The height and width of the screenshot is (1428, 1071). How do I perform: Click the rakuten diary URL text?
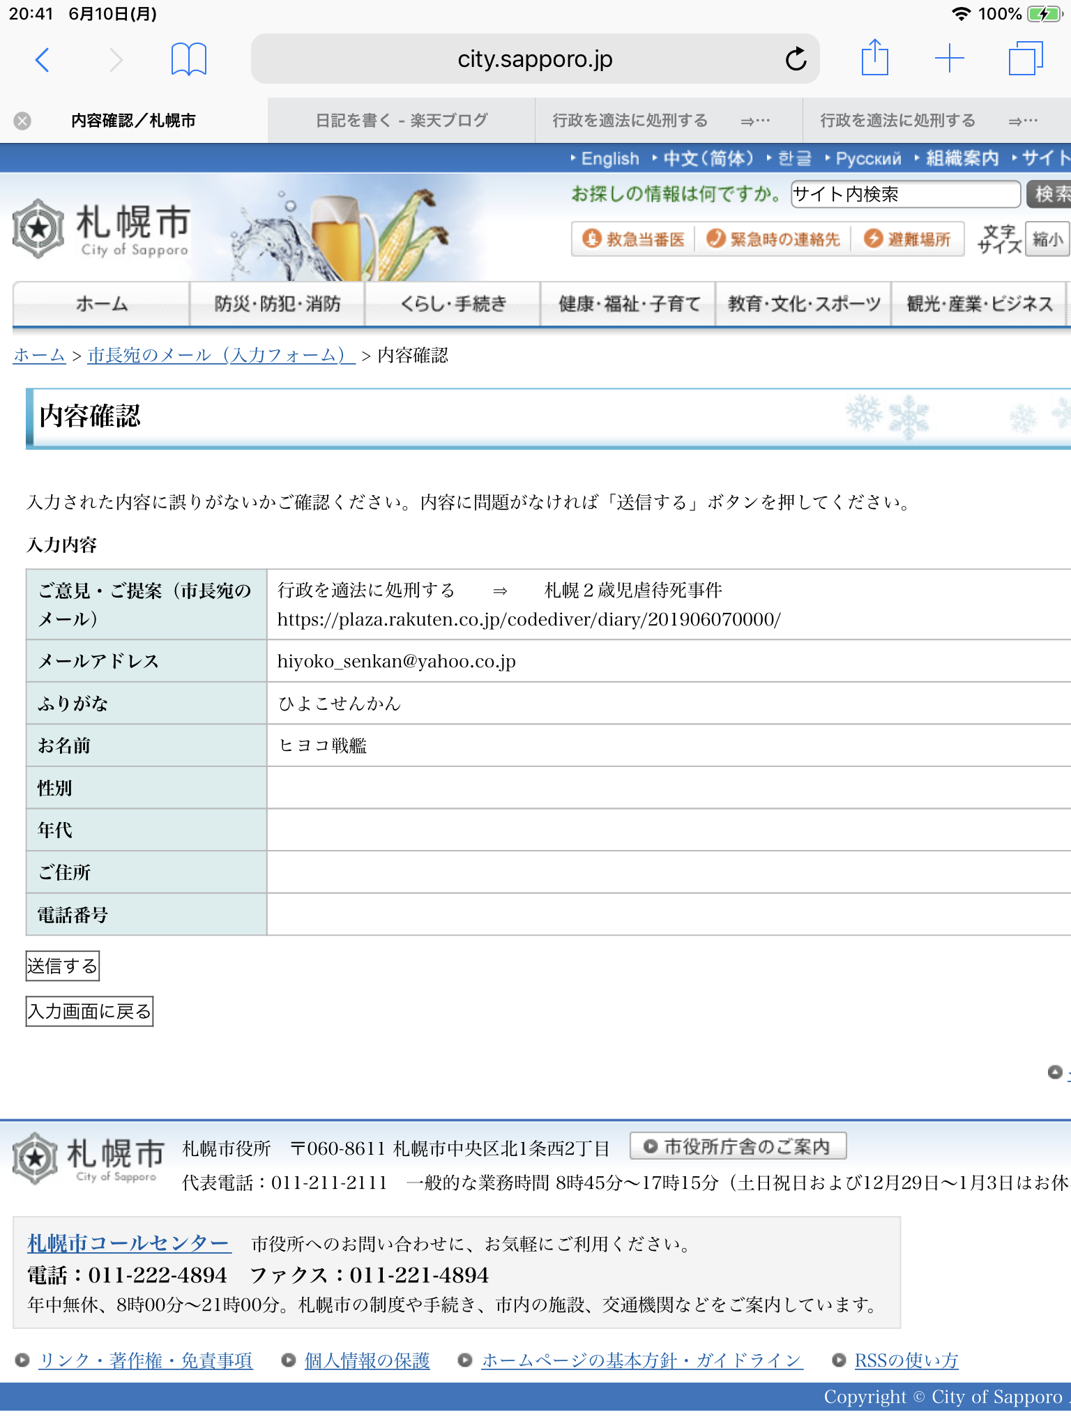tap(529, 619)
